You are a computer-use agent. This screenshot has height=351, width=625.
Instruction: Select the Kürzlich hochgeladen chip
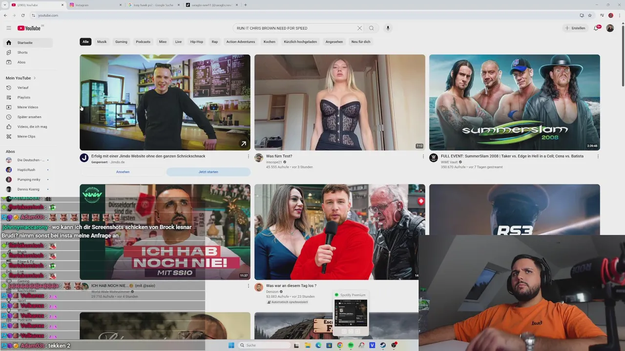[x=300, y=42]
